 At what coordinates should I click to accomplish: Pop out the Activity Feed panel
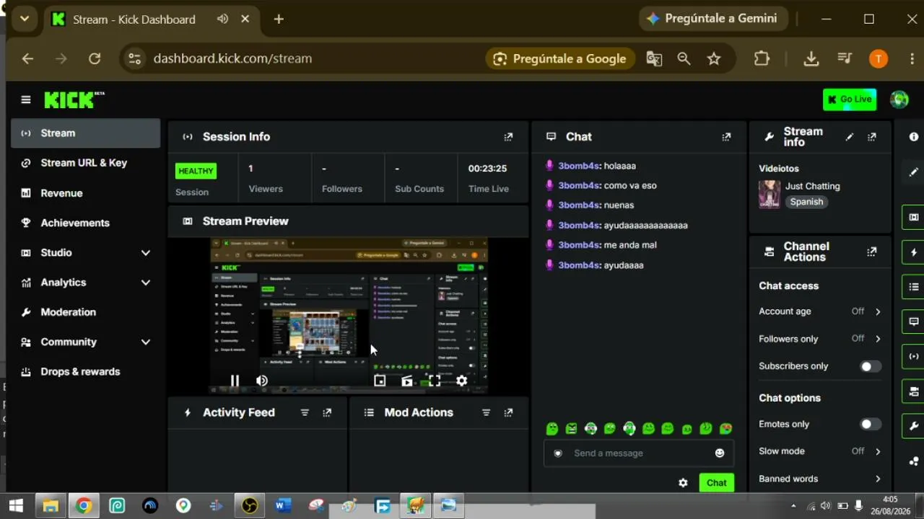[x=327, y=412]
